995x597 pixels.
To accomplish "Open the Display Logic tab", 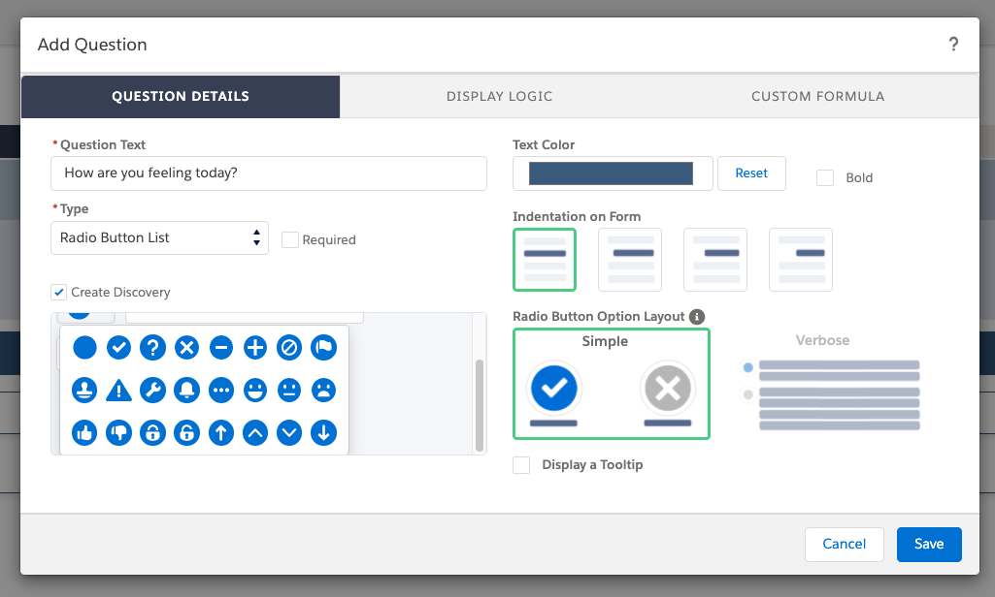I will point(499,96).
